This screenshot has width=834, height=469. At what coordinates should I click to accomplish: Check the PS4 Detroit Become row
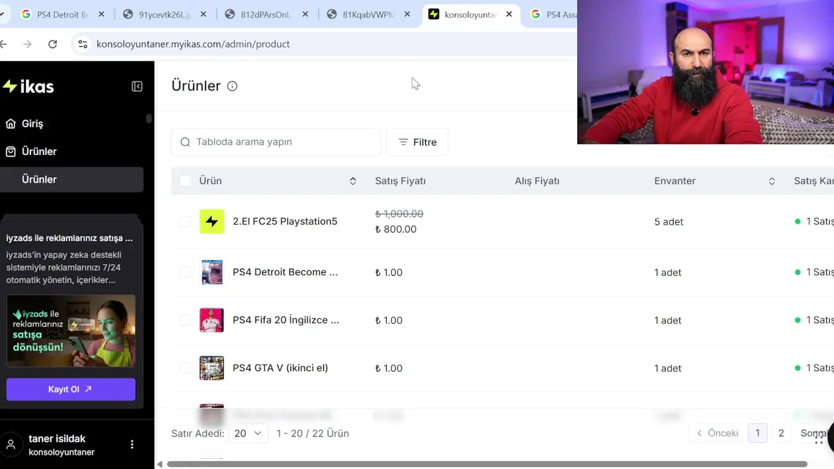[x=185, y=272]
